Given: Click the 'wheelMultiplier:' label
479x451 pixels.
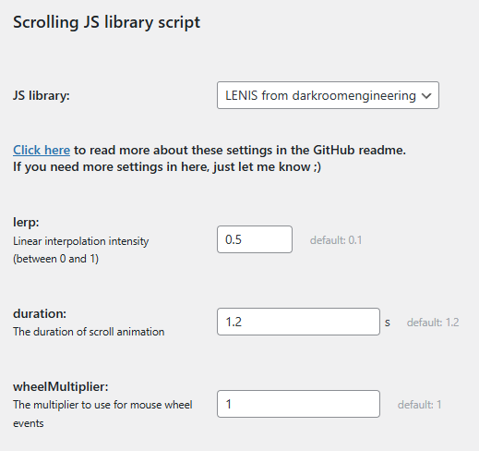Looking at the screenshot, I should pos(61,386).
